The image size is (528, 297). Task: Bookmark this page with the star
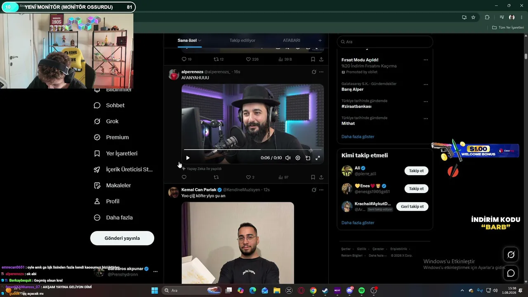[x=473, y=17]
